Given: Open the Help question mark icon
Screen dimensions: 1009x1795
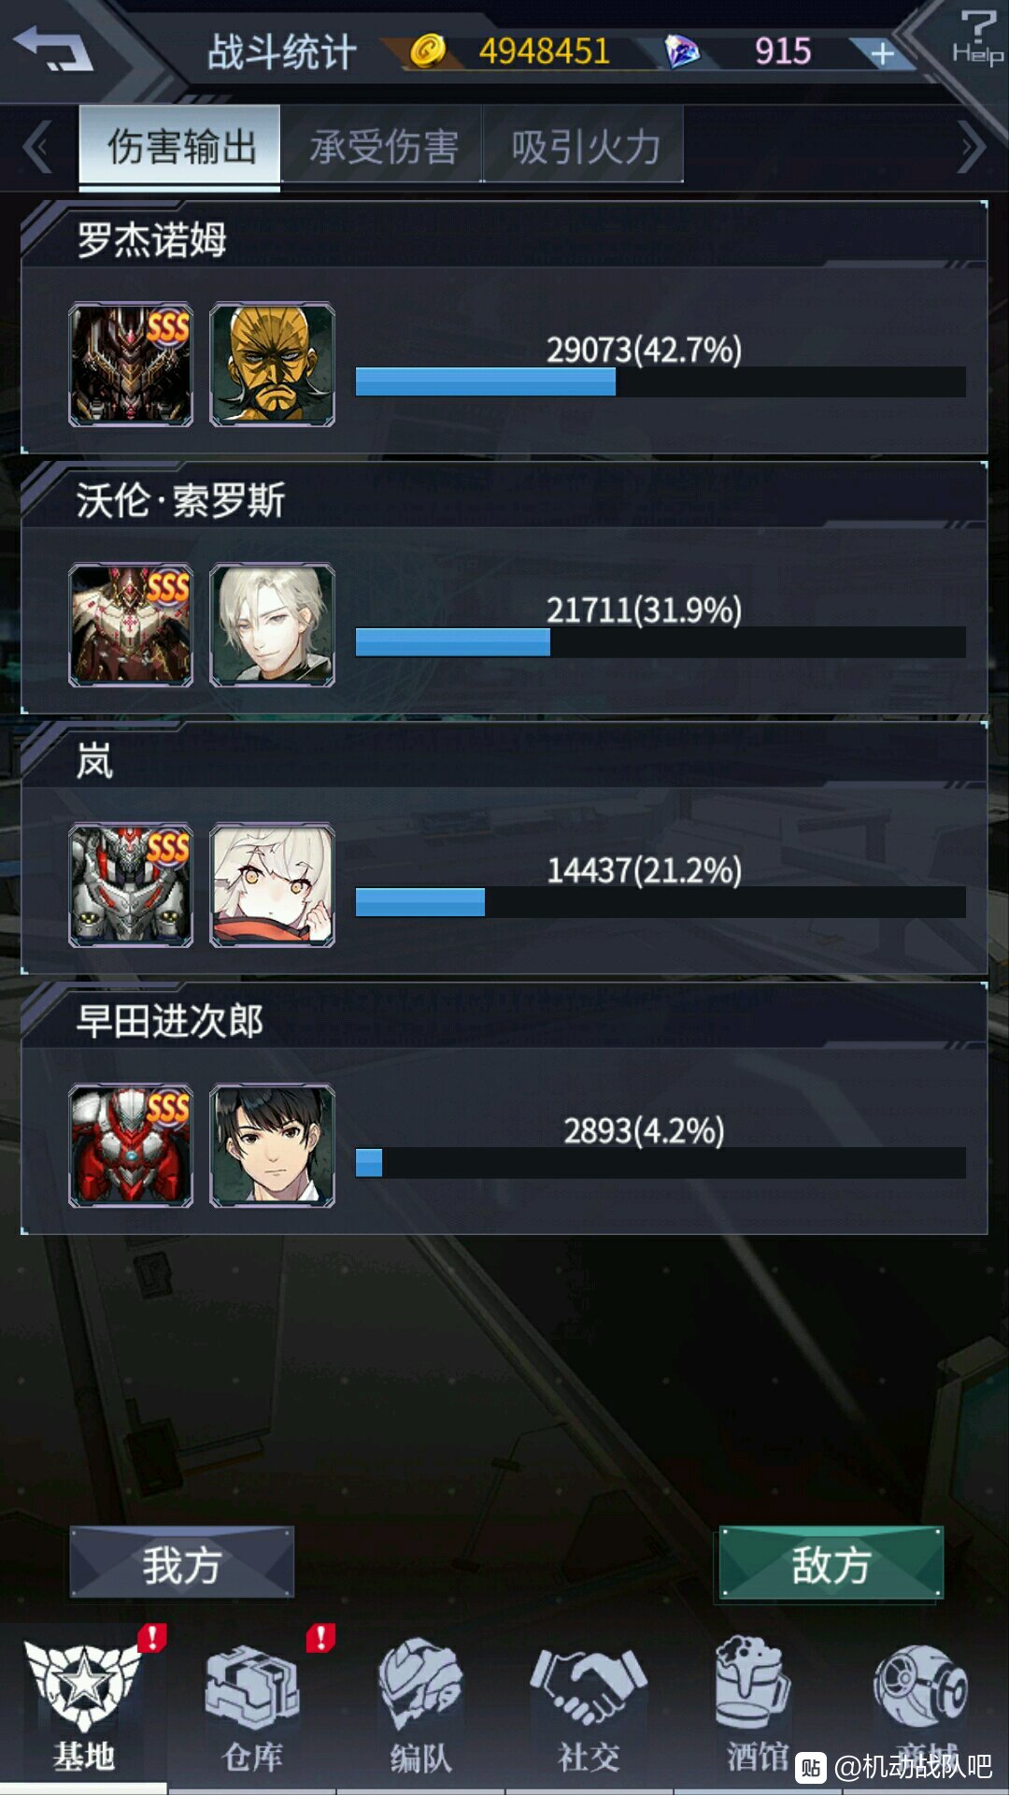Looking at the screenshot, I should [977, 37].
